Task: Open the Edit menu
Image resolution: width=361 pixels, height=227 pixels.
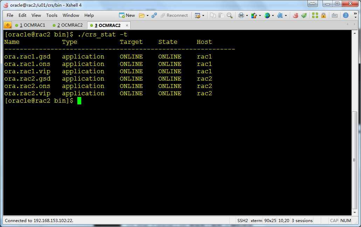Action: point(22,15)
